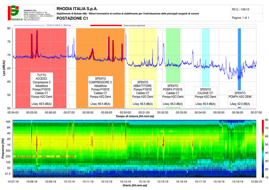Click the Frequenza [Hz] axis label

3,149
